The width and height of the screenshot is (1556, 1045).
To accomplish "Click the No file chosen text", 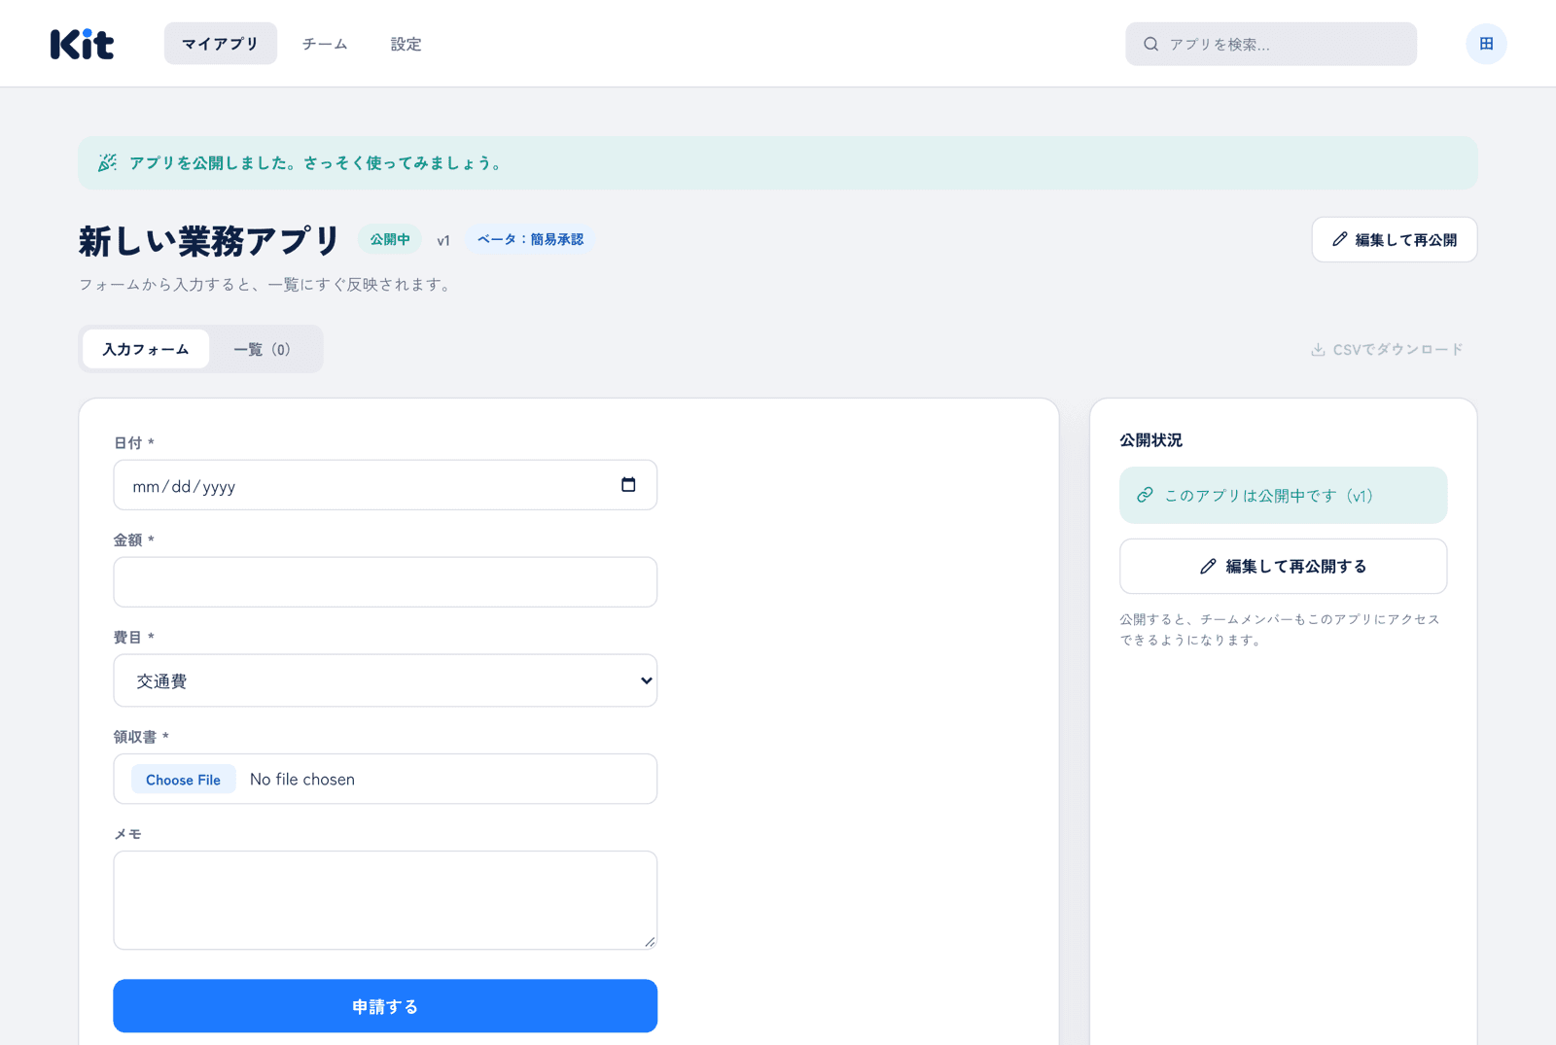I will (302, 780).
